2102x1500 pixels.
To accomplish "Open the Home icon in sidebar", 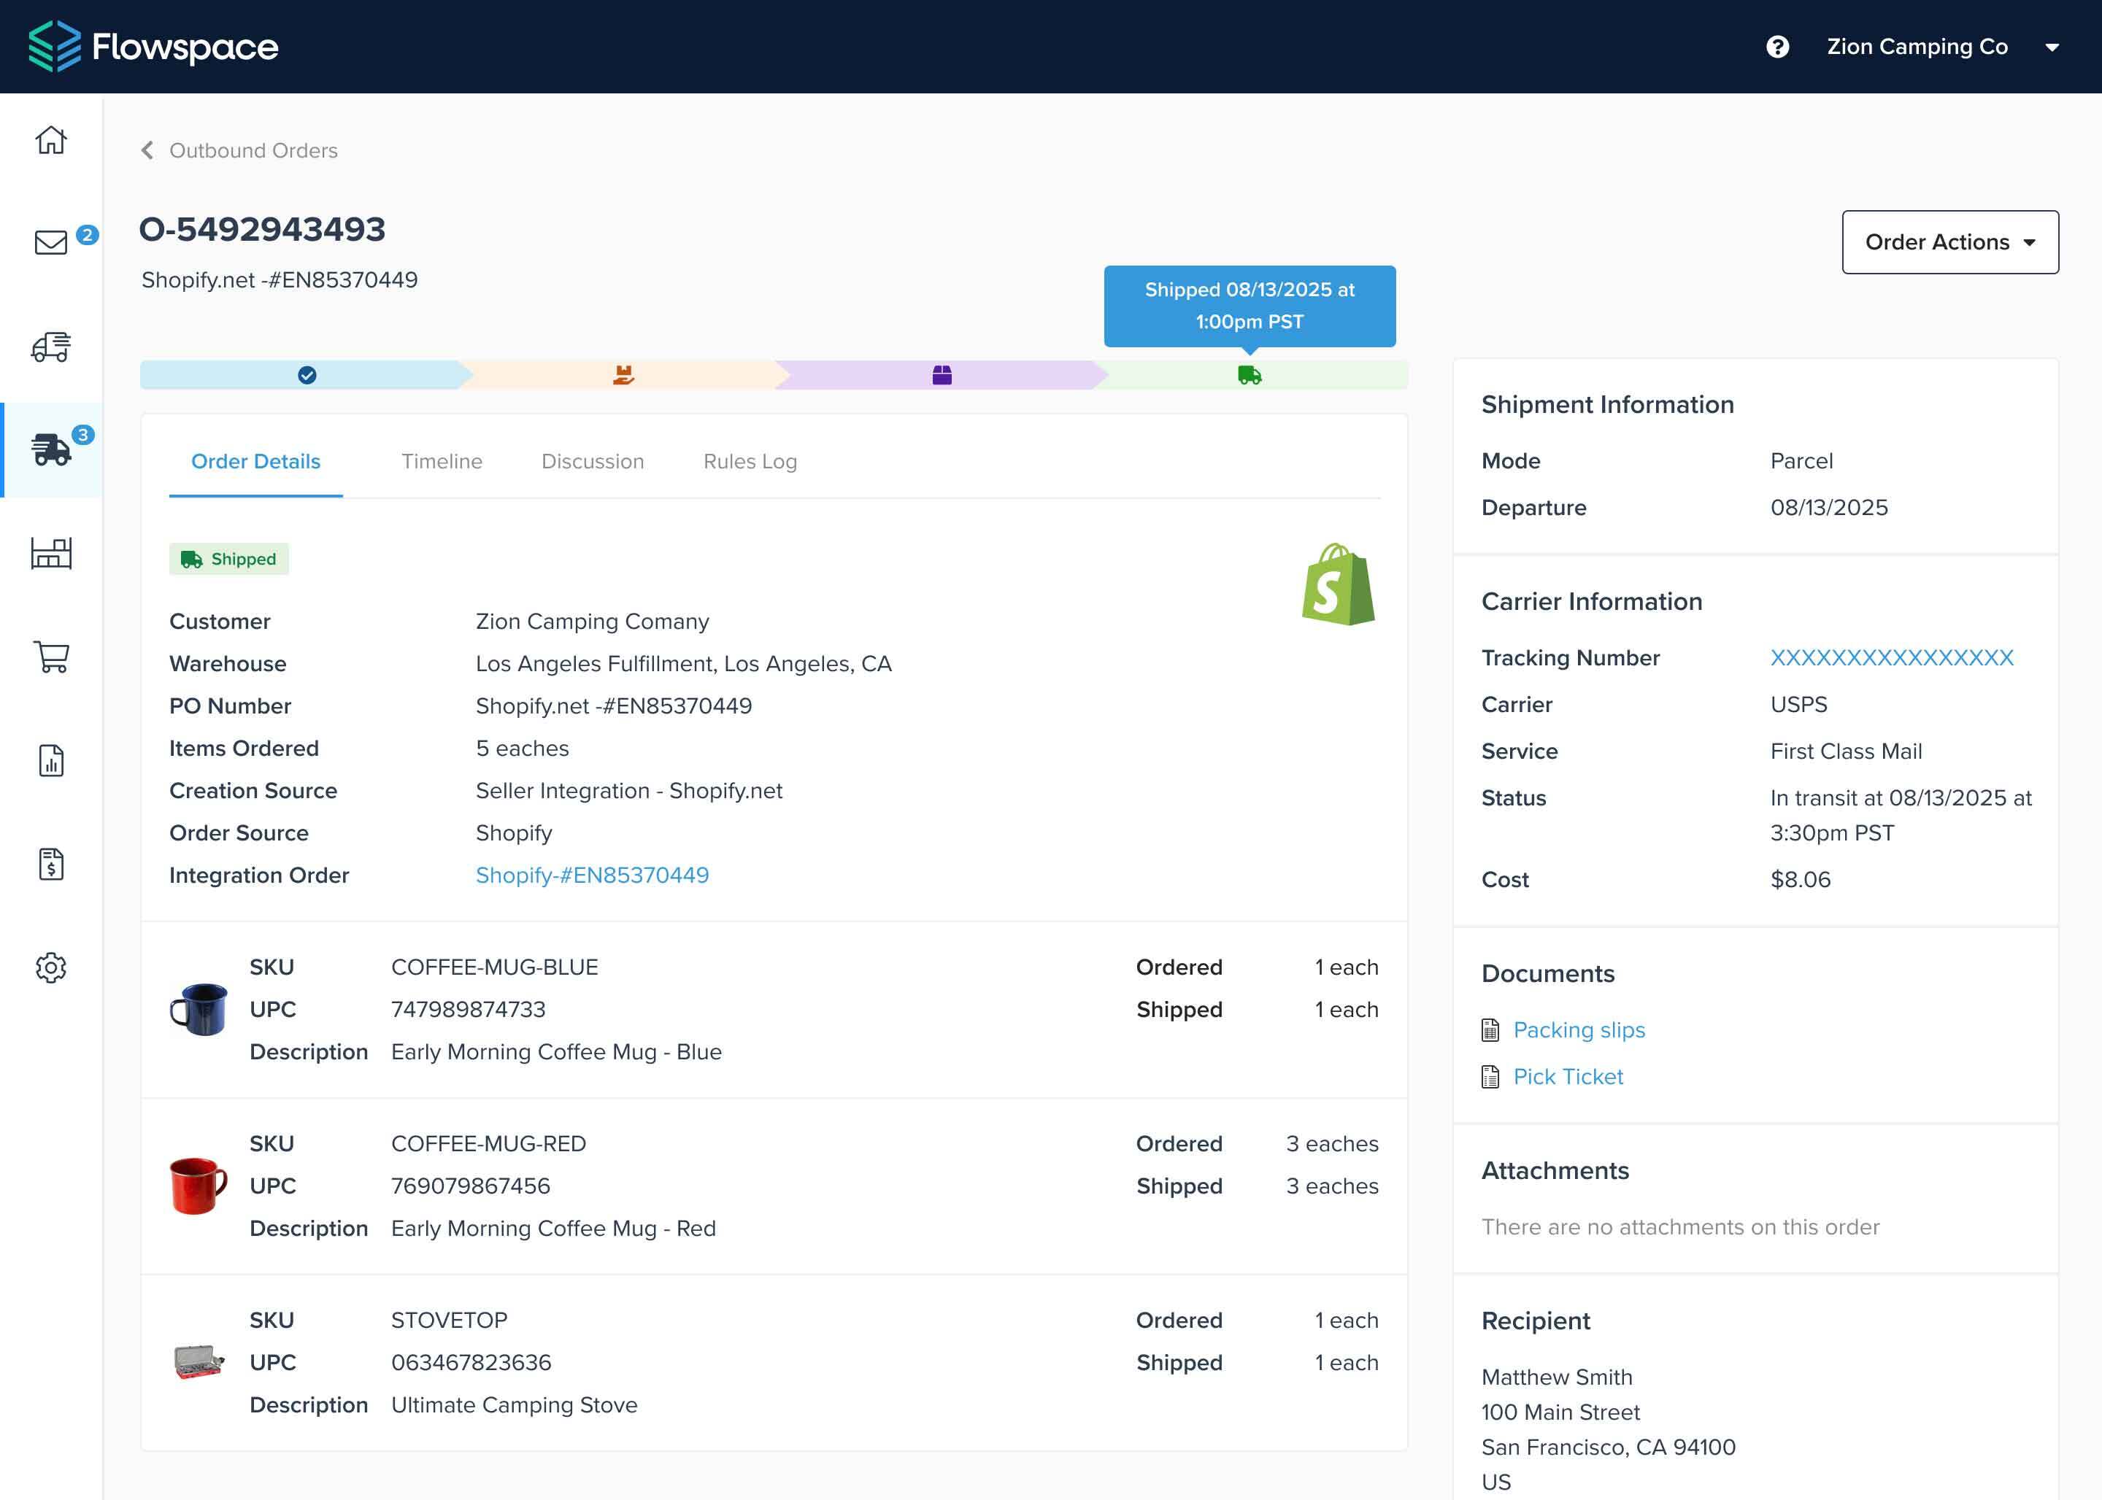I will [x=51, y=139].
